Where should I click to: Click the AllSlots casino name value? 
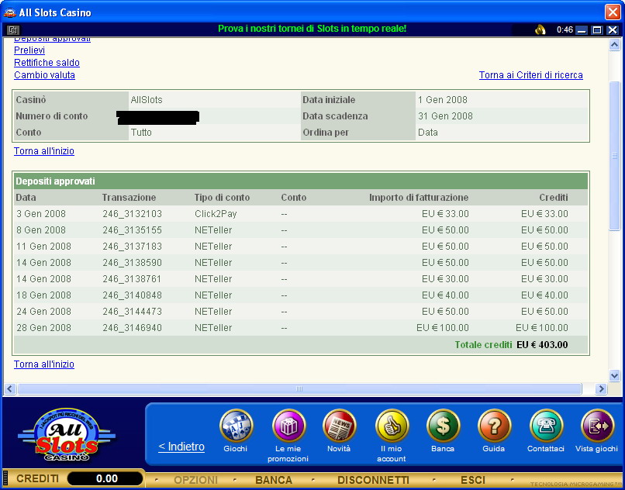point(147,100)
